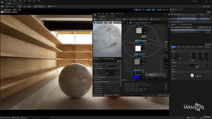The height and width of the screenshot is (119, 212).
Task: Click the Add component button in Details
Action: coord(200,27)
